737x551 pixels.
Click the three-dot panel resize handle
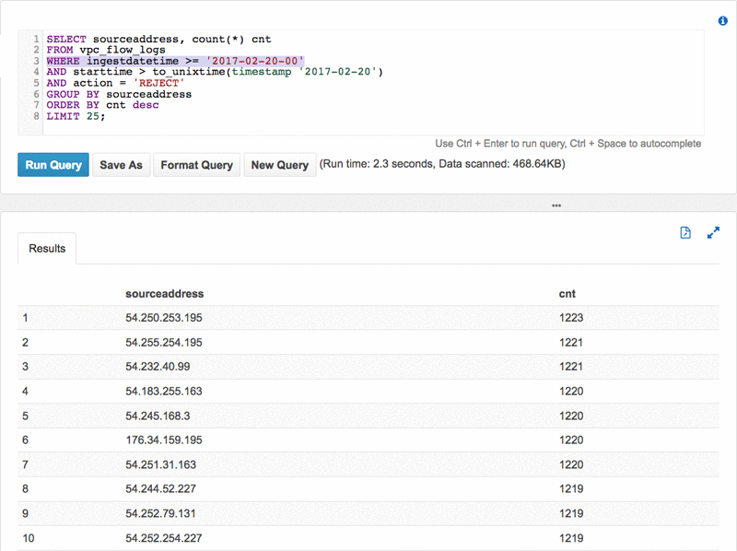pyautogui.click(x=556, y=205)
